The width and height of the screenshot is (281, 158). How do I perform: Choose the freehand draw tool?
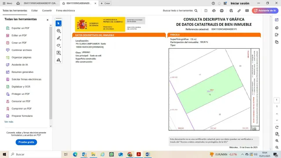[58, 45]
